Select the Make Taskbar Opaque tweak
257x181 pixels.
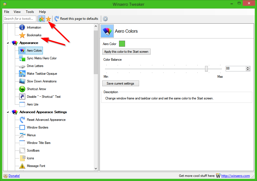coord(42,74)
